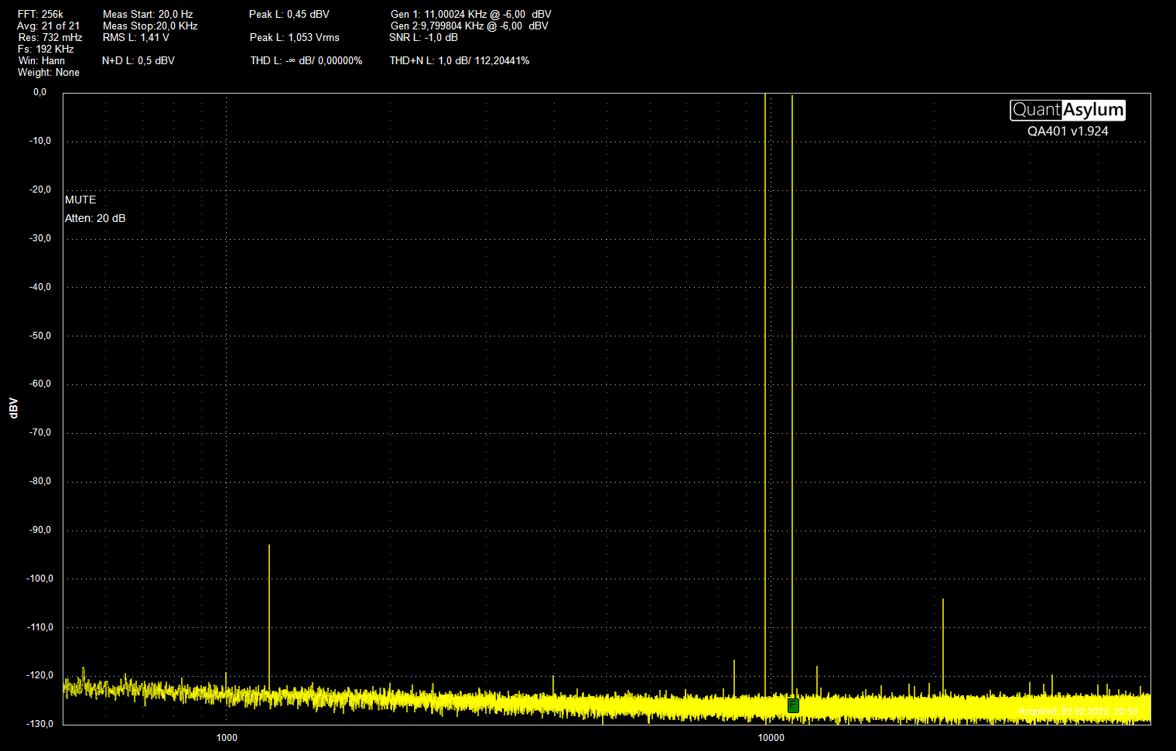Select the 'FFT: 256k' readout

(x=40, y=15)
